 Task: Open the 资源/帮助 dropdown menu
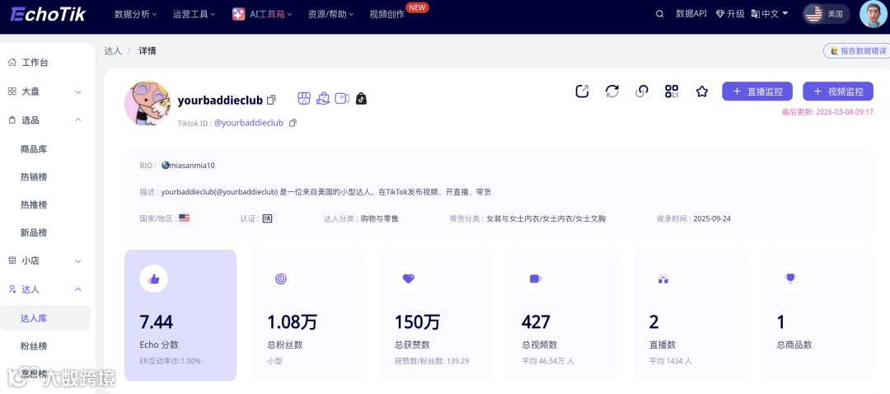(x=331, y=14)
